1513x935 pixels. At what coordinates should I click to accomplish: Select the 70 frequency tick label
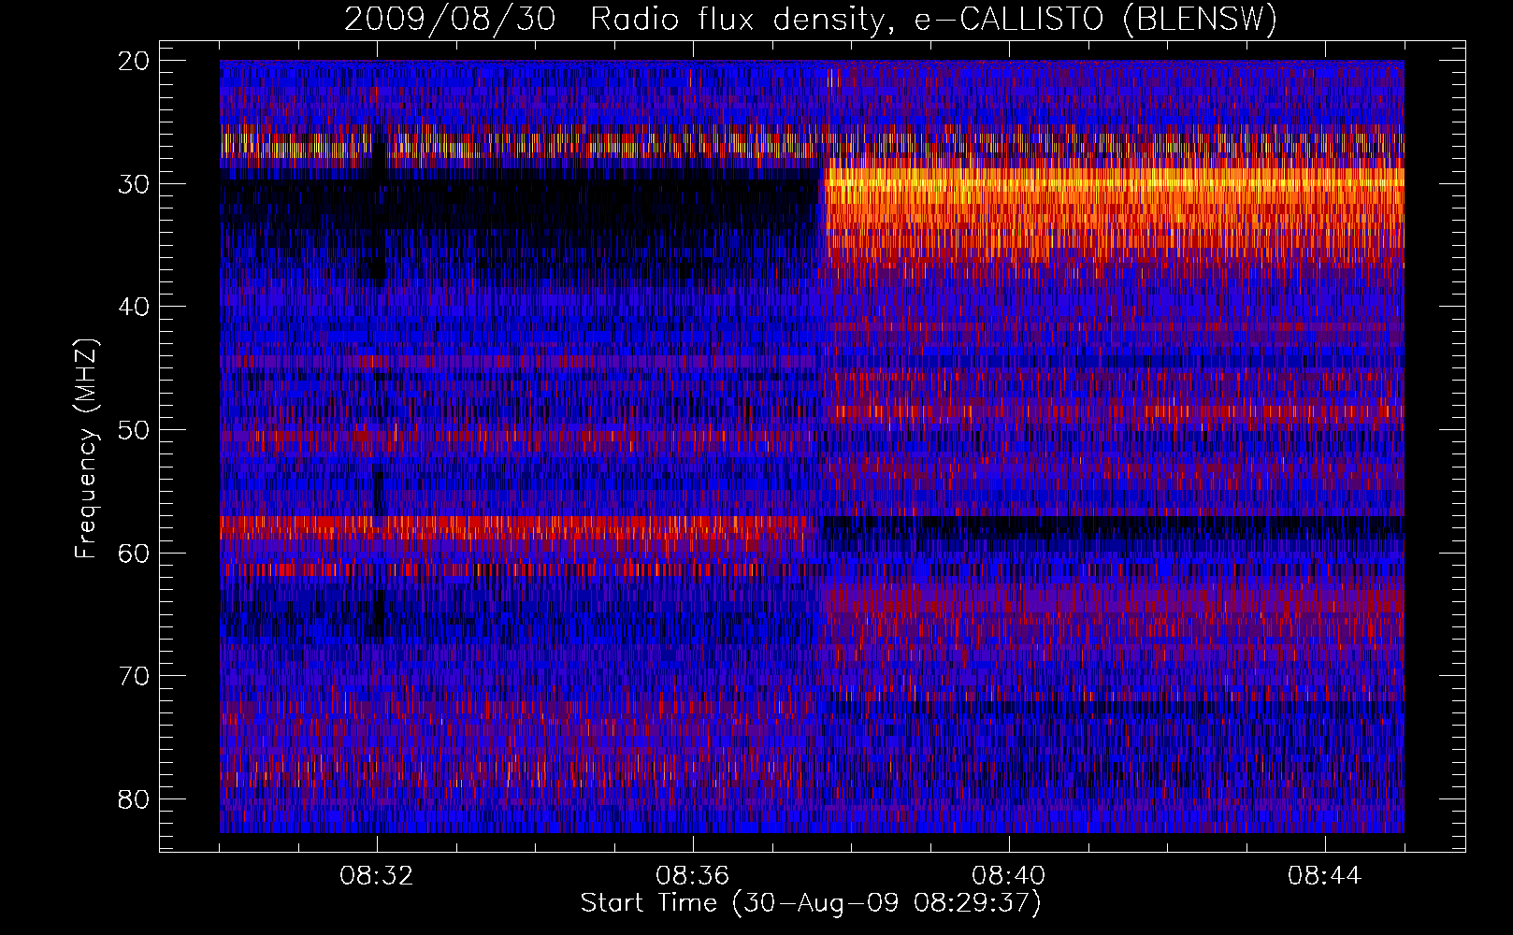pyautogui.click(x=136, y=676)
